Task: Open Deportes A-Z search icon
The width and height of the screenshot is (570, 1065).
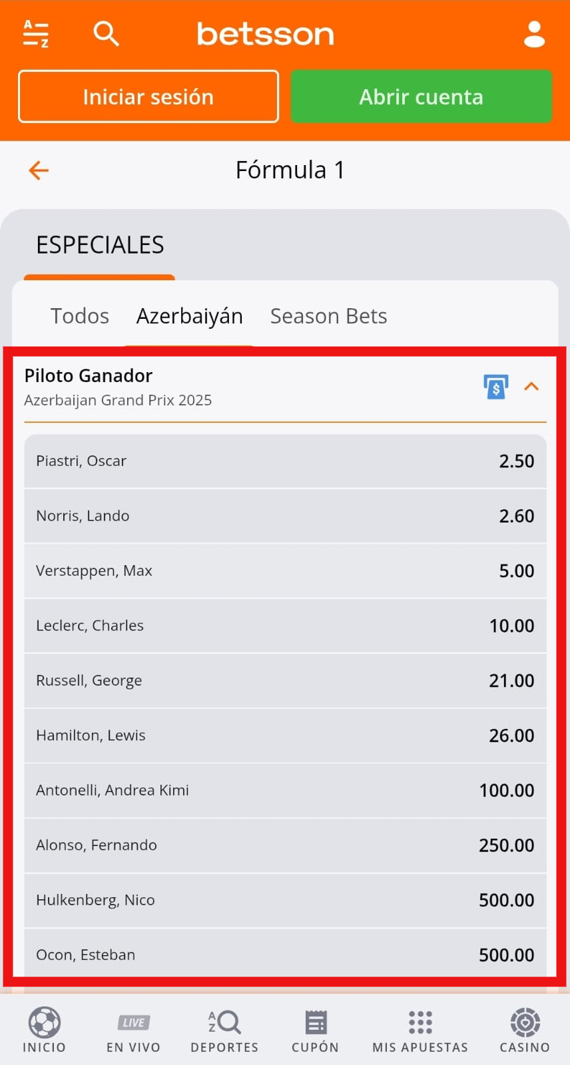Action: pyautogui.click(x=224, y=1022)
